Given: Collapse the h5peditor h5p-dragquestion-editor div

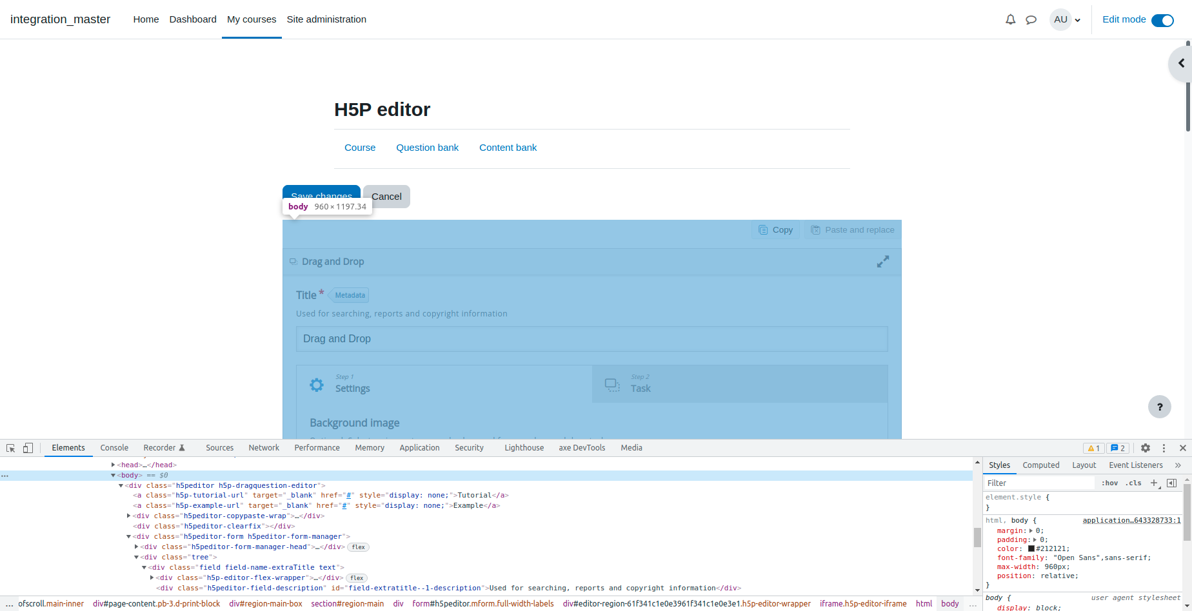Looking at the screenshot, I should (x=121, y=485).
